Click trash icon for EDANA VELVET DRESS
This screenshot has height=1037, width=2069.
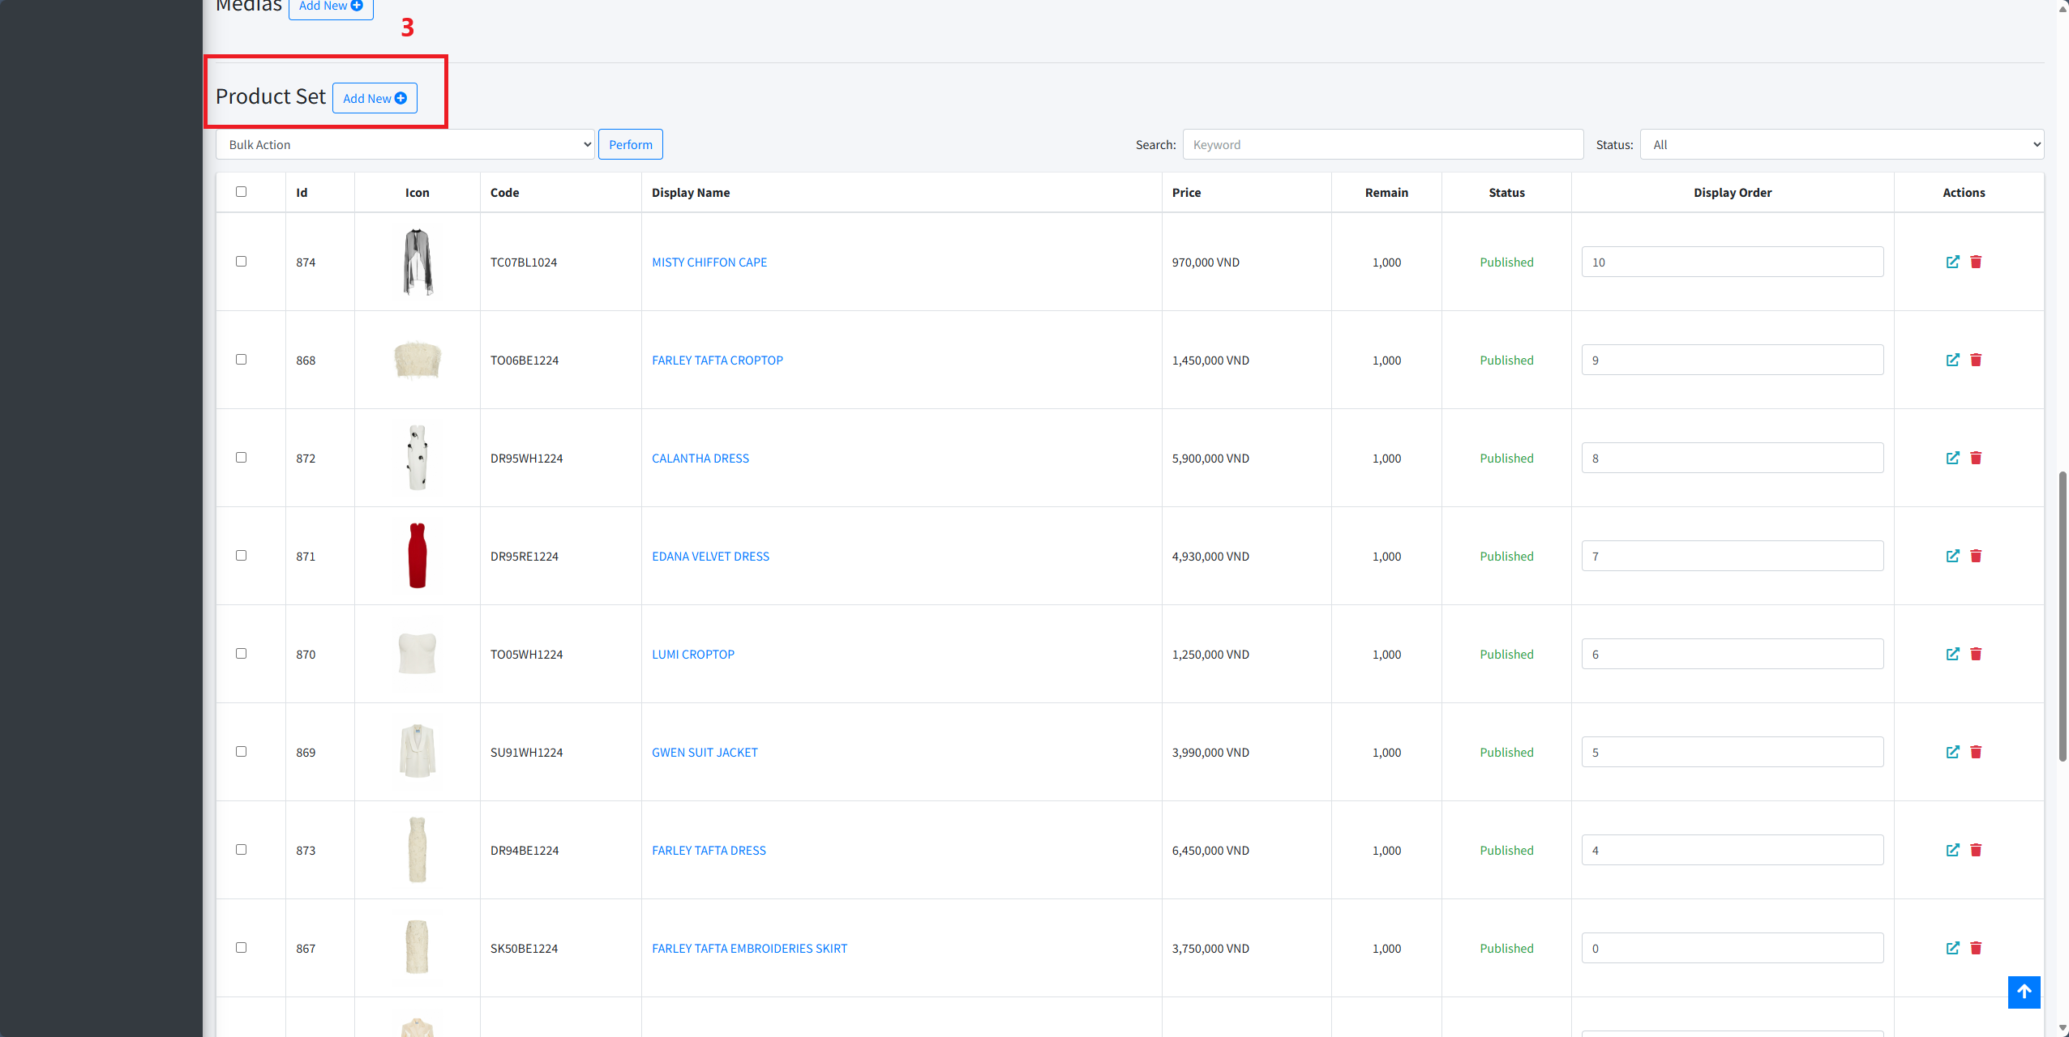click(1976, 556)
